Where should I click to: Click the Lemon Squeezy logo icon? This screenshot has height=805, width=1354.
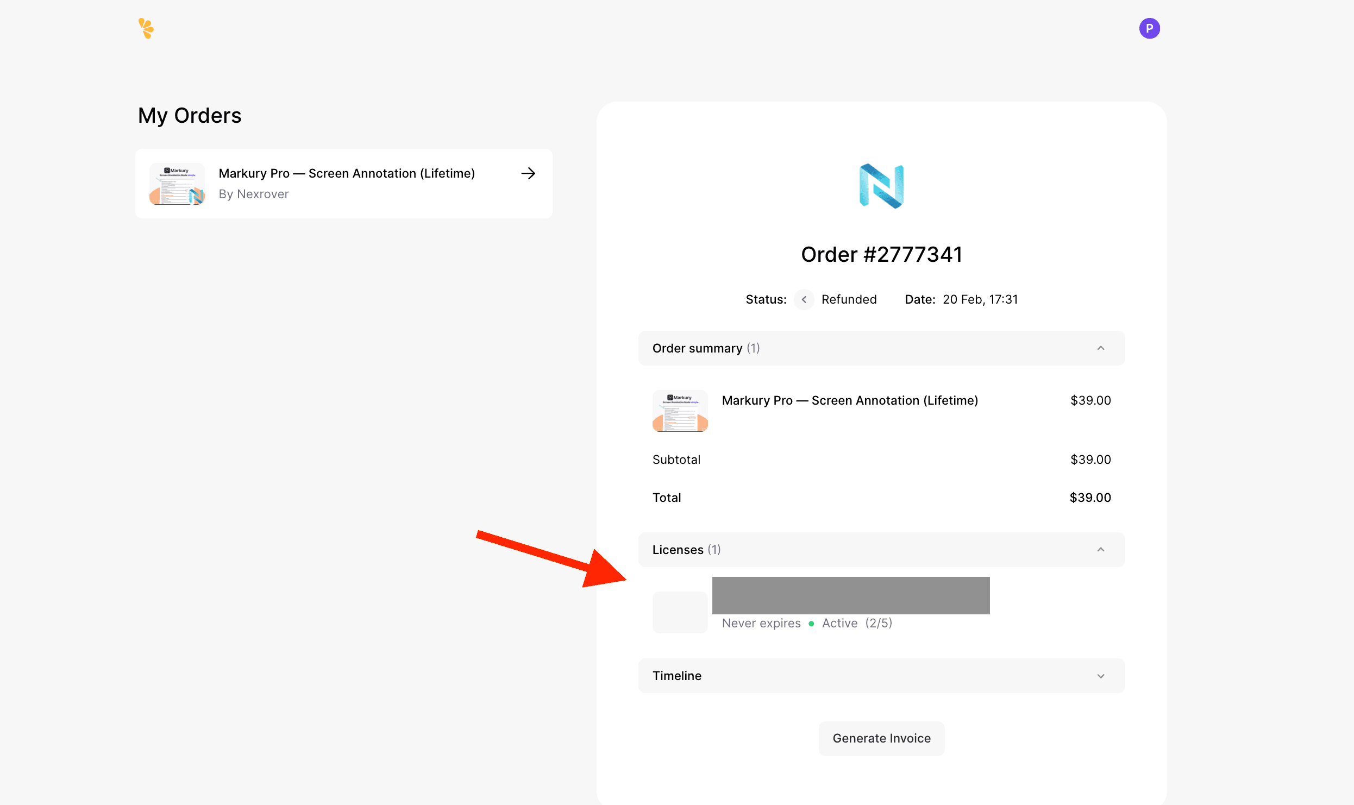146,28
